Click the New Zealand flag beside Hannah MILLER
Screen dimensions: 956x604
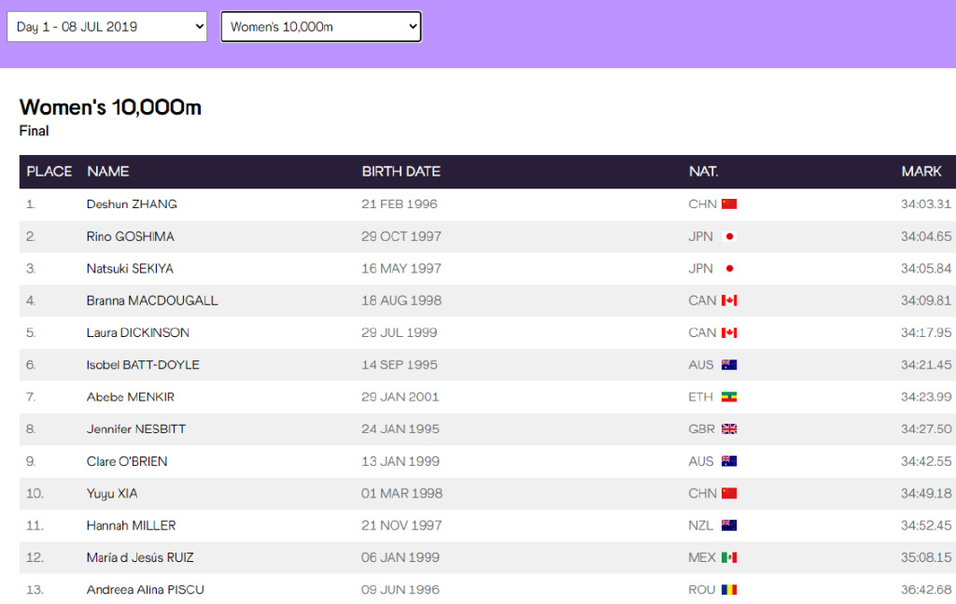729,526
